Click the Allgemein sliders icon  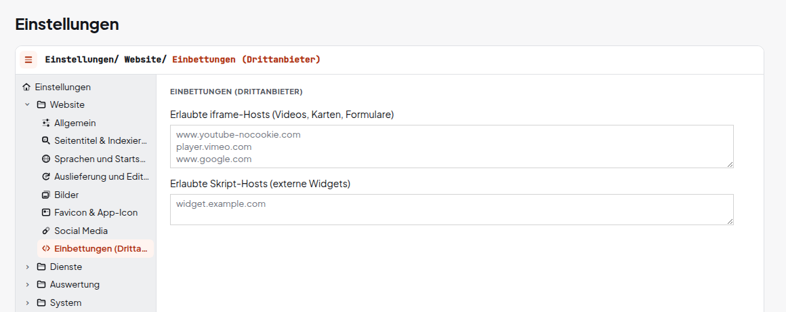click(46, 123)
